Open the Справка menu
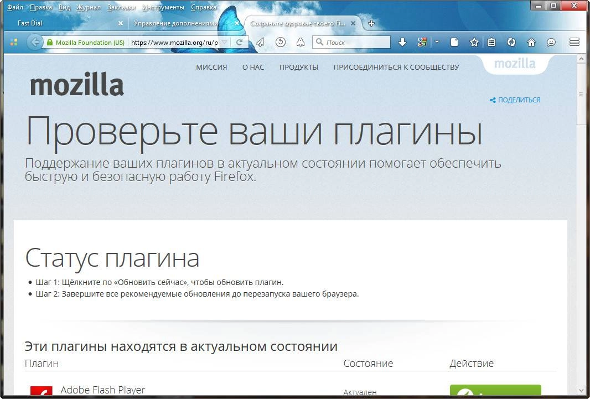Image resolution: width=590 pixels, height=399 pixels. 204,7
